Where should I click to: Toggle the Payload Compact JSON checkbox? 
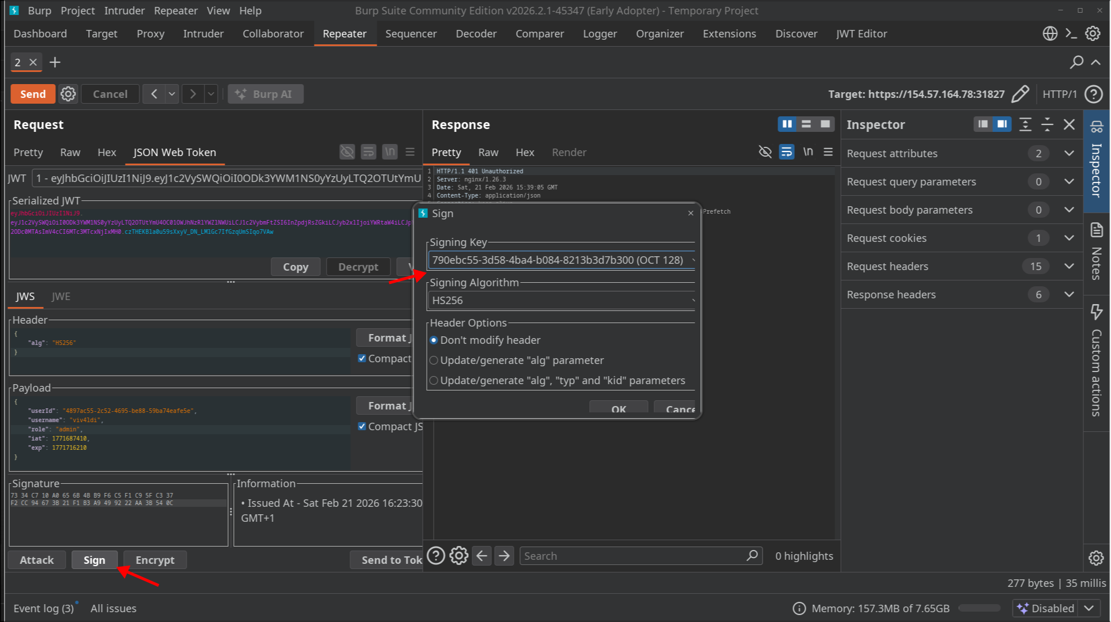coord(362,426)
